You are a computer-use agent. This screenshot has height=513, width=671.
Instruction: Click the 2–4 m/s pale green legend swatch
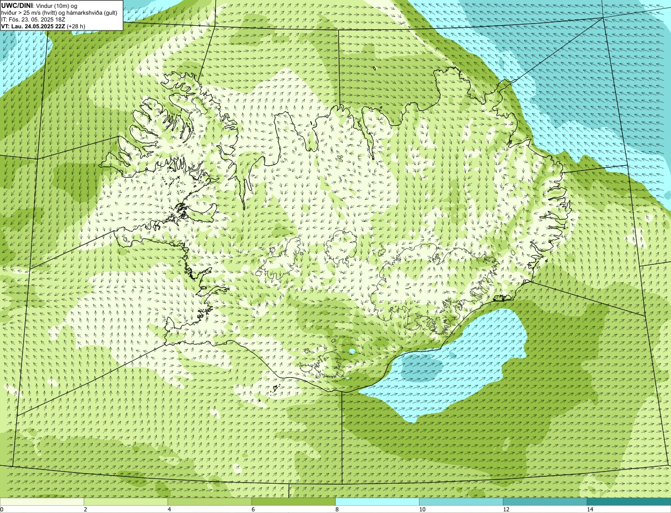pos(126,502)
